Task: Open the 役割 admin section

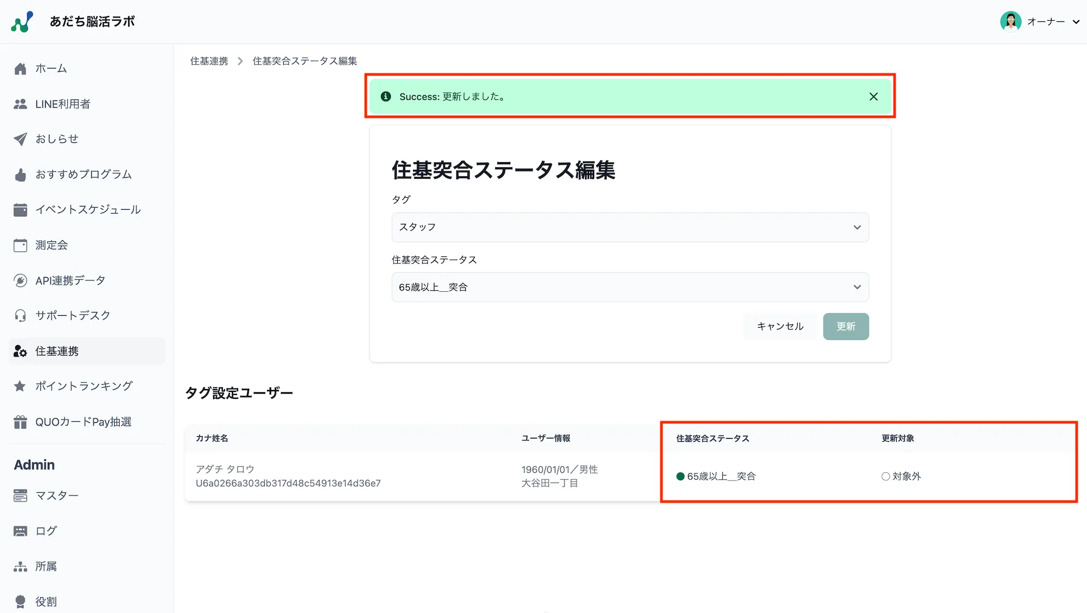Action: click(x=46, y=601)
